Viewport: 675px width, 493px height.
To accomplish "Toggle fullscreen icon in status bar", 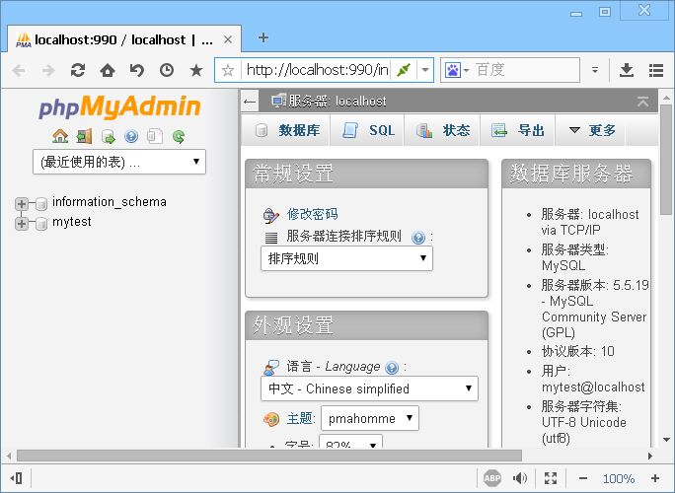I will point(551,478).
